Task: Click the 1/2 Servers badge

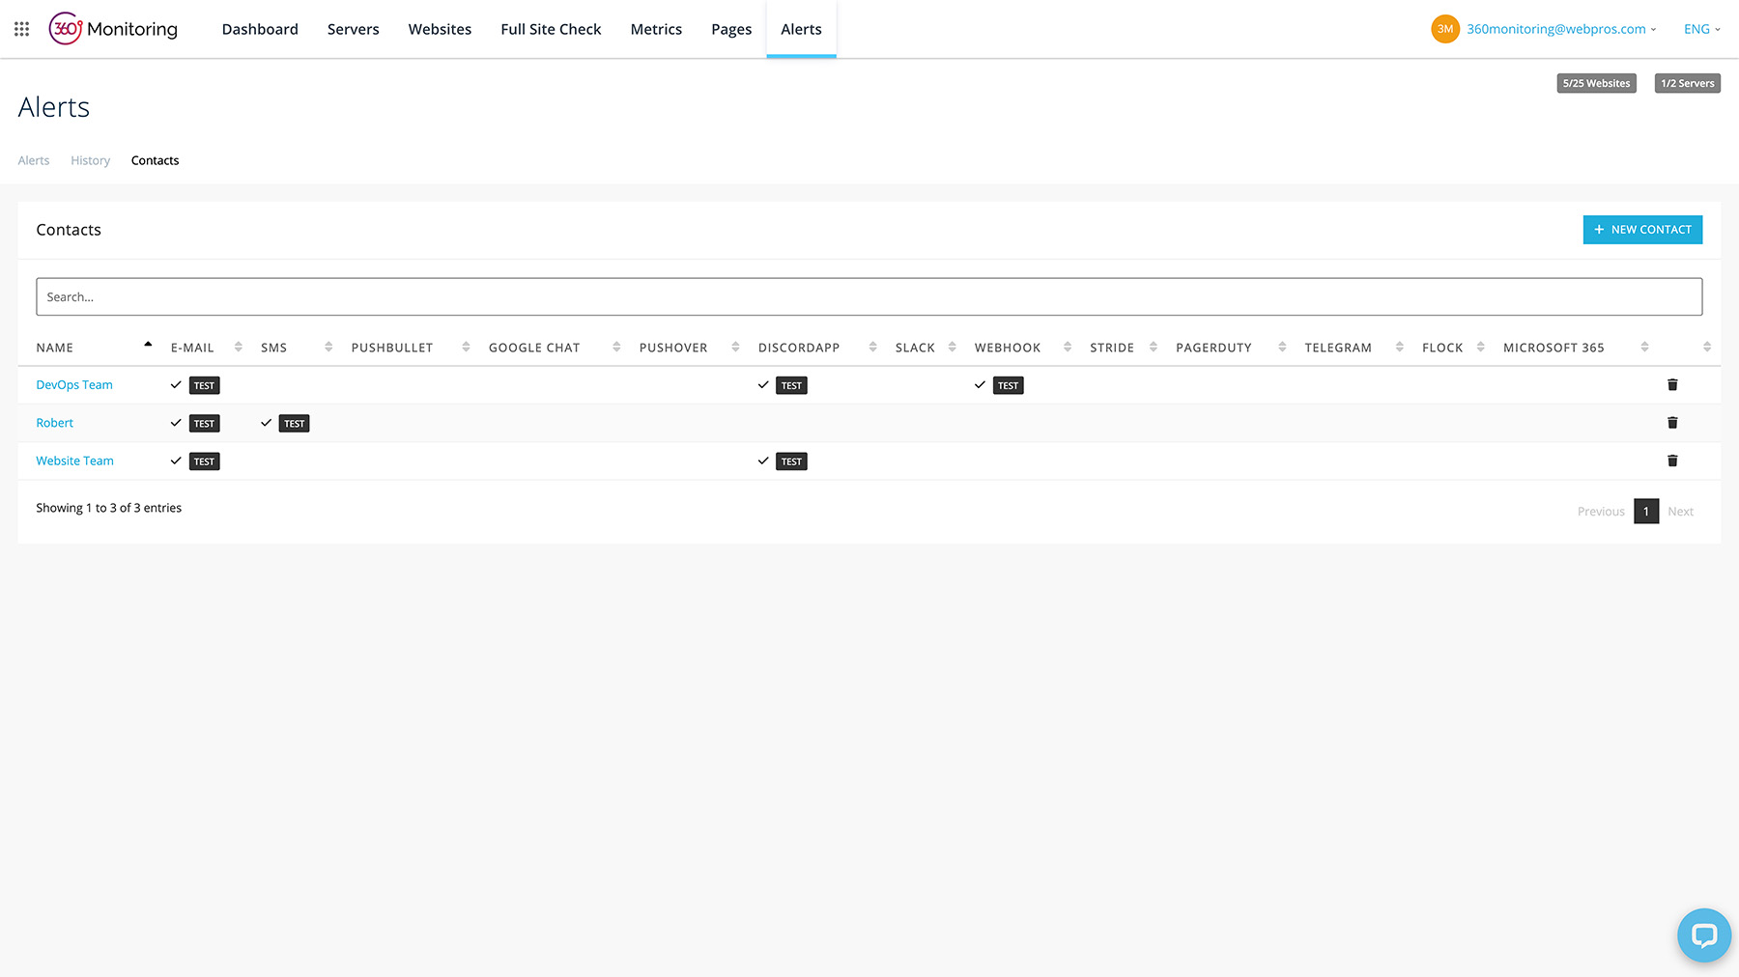Action: click(1687, 83)
